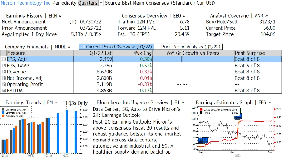
Task: Click the Measure column header
Action: 40,53
